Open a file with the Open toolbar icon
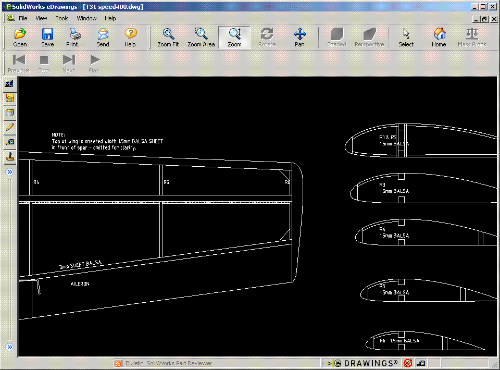The image size is (500, 370). (x=20, y=38)
